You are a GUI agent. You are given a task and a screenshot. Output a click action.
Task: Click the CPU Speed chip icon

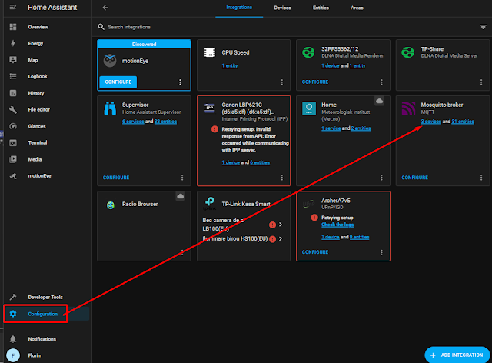pyautogui.click(x=210, y=52)
